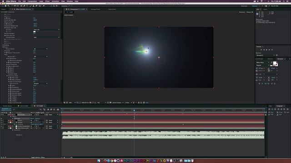Open the Animation menu

point(55,1)
